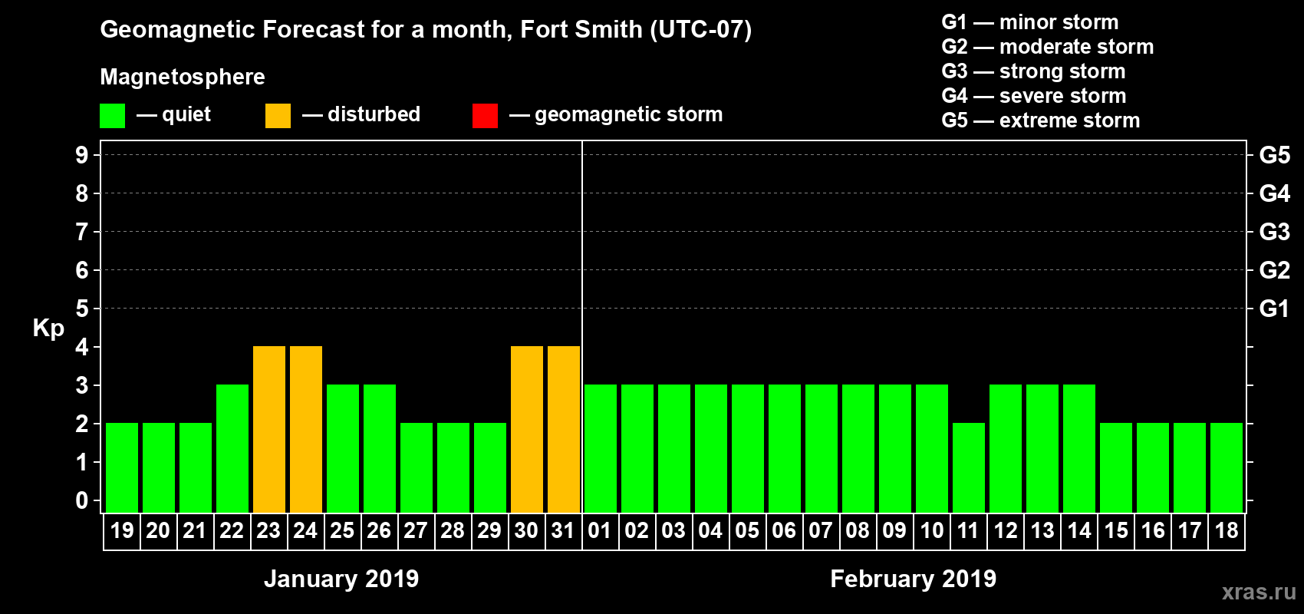Click date label 17 on the axis
Screen dimensions: 1304x614
(1190, 530)
